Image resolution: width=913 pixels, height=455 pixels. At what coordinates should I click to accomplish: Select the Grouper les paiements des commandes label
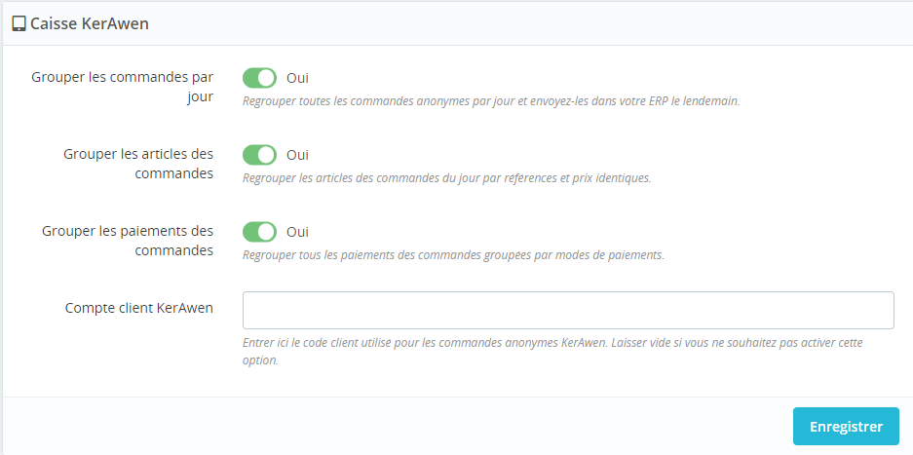[x=128, y=241]
